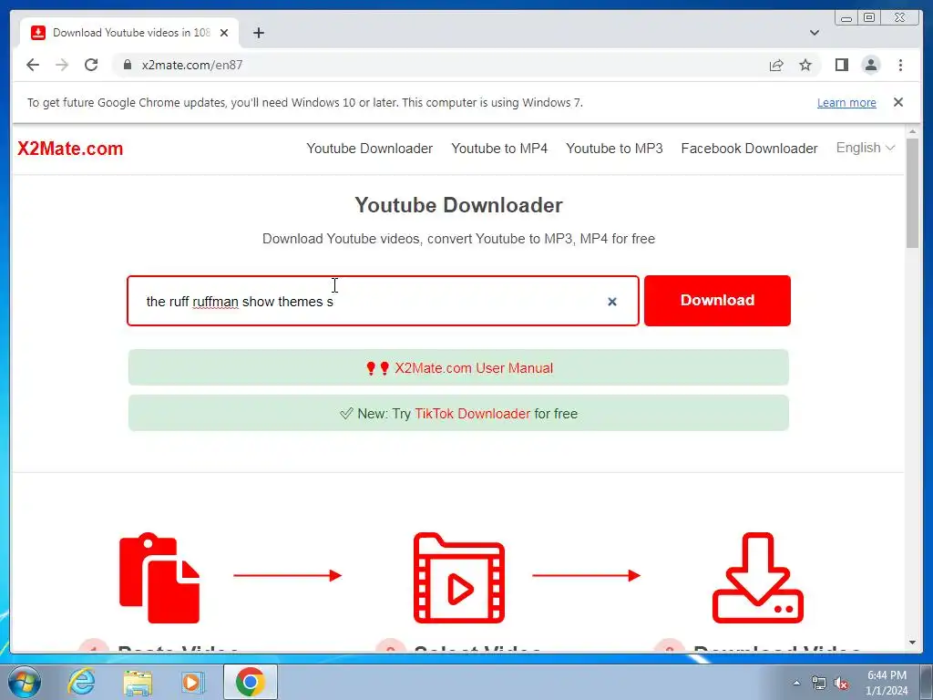Open Facebook Downloader menu item
This screenshot has height=700, width=933.
pyautogui.click(x=749, y=149)
